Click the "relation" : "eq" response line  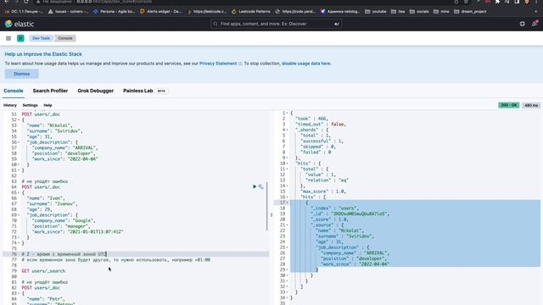[327, 180]
